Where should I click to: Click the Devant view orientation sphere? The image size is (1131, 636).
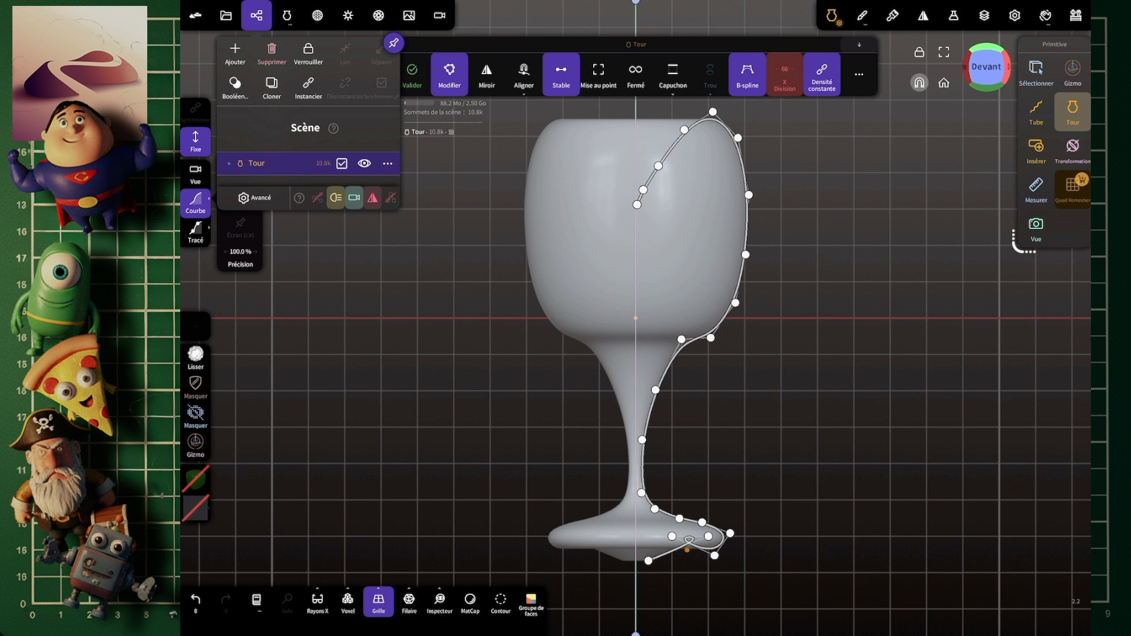pos(987,67)
